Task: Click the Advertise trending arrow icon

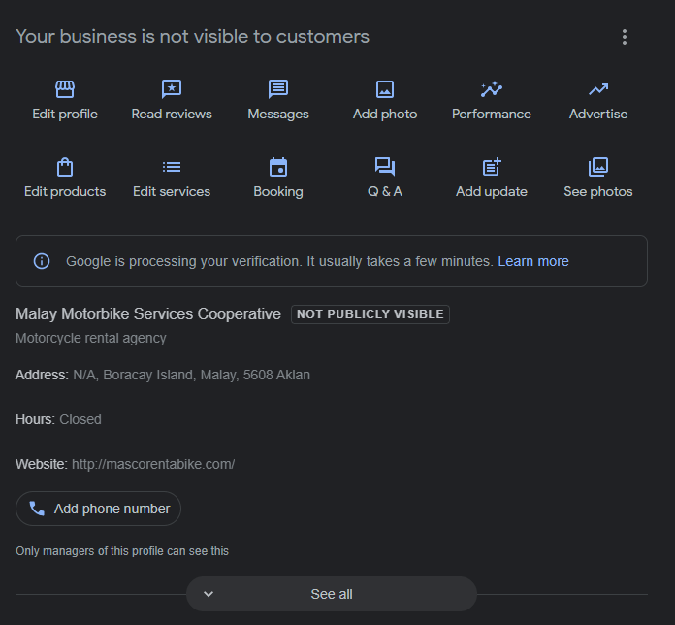Action: pyautogui.click(x=598, y=90)
